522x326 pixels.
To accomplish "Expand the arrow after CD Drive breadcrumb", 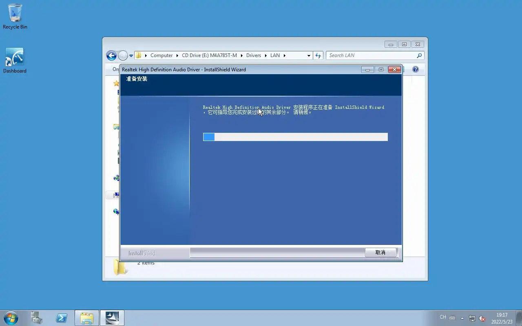I will pyautogui.click(x=241, y=55).
